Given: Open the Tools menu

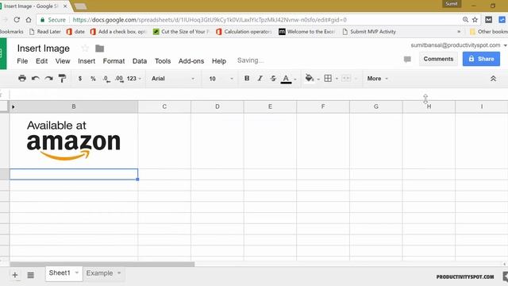Looking at the screenshot, I should point(163,61).
